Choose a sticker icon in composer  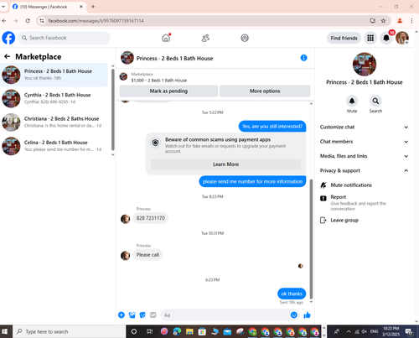point(142,315)
